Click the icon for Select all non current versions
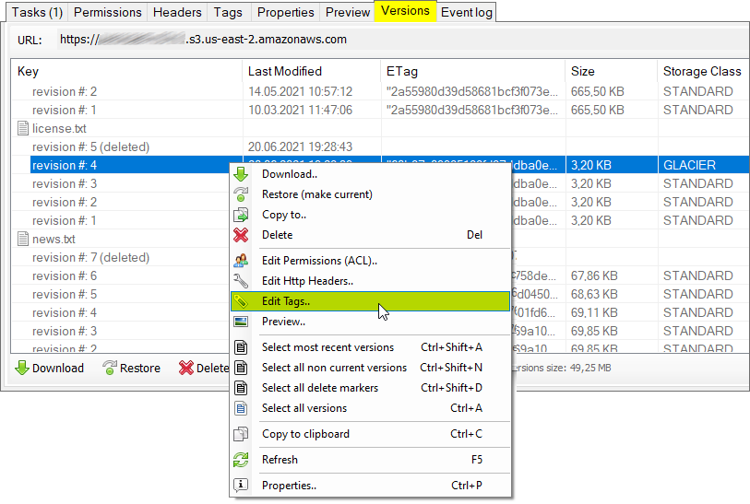750x504 pixels. pyautogui.click(x=241, y=368)
